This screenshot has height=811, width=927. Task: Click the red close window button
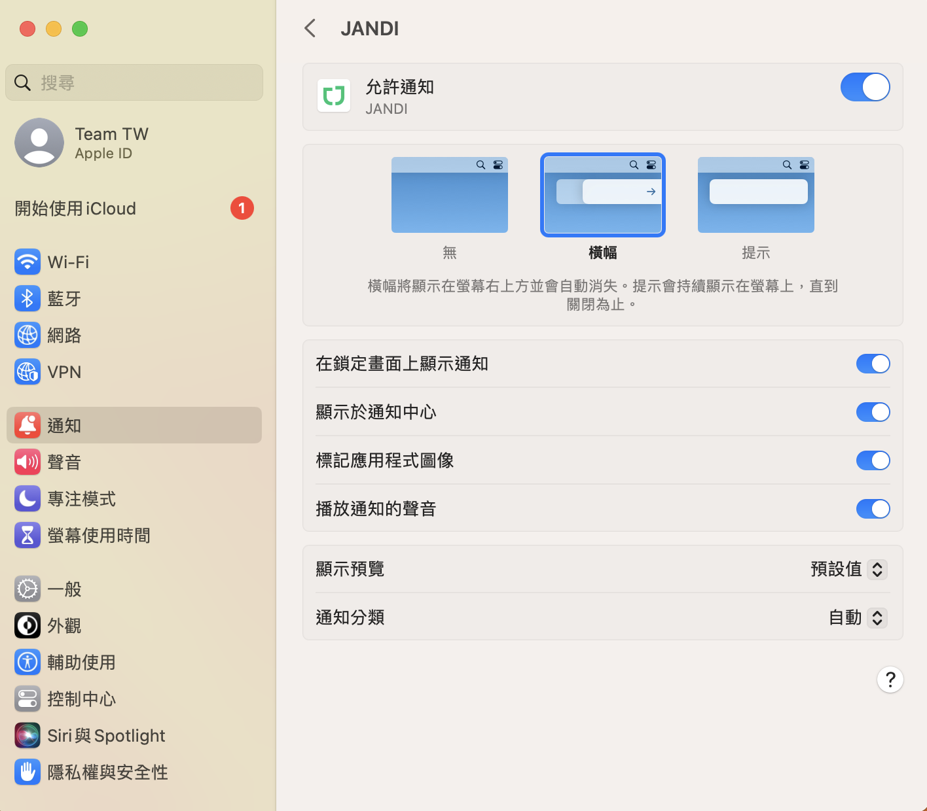pyautogui.click(x=27, y=29)
